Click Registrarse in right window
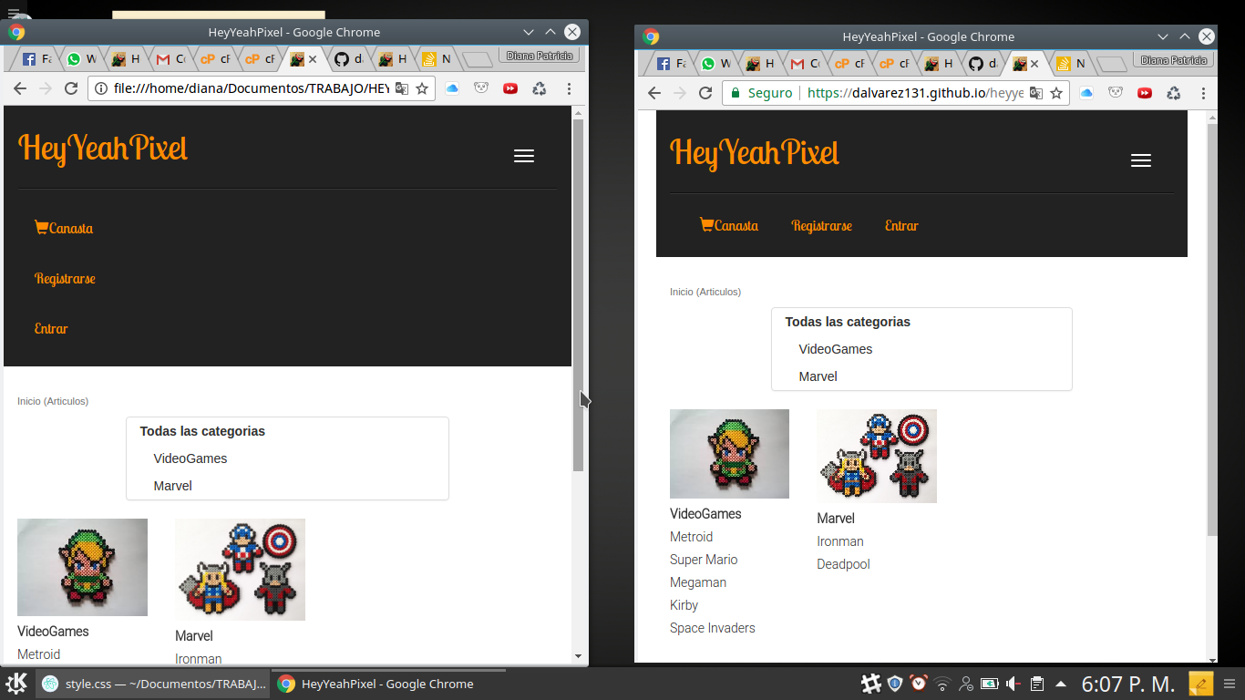This screenshot has height=700, width=1245. tap(822, 225)
